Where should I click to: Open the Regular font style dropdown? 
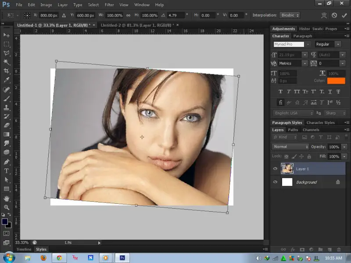[338, 44]
